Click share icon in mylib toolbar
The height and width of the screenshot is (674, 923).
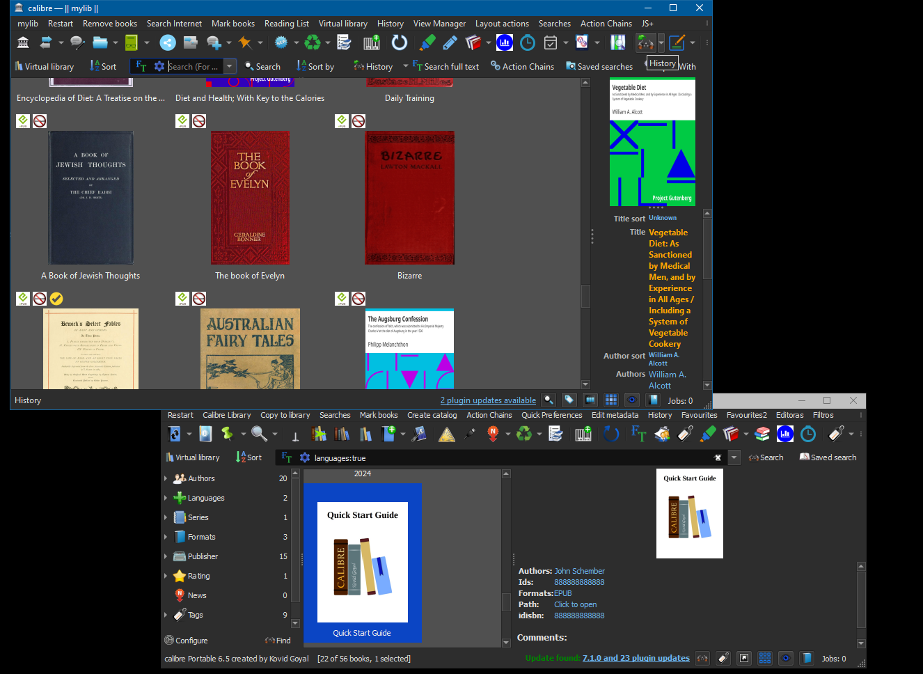click(x=168, y=43)
